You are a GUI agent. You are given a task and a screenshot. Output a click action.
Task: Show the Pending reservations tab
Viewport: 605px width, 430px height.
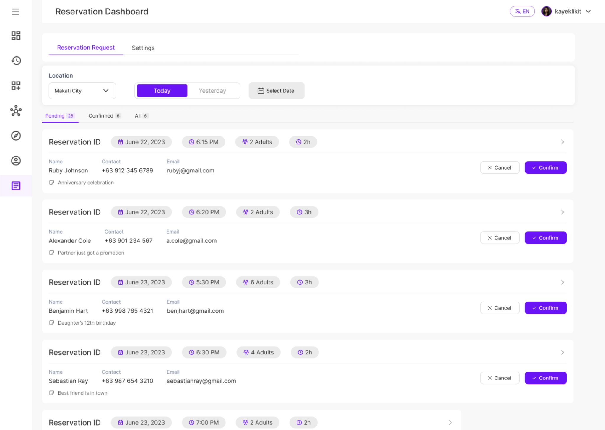pyautogui.click(x=60, y=116)
